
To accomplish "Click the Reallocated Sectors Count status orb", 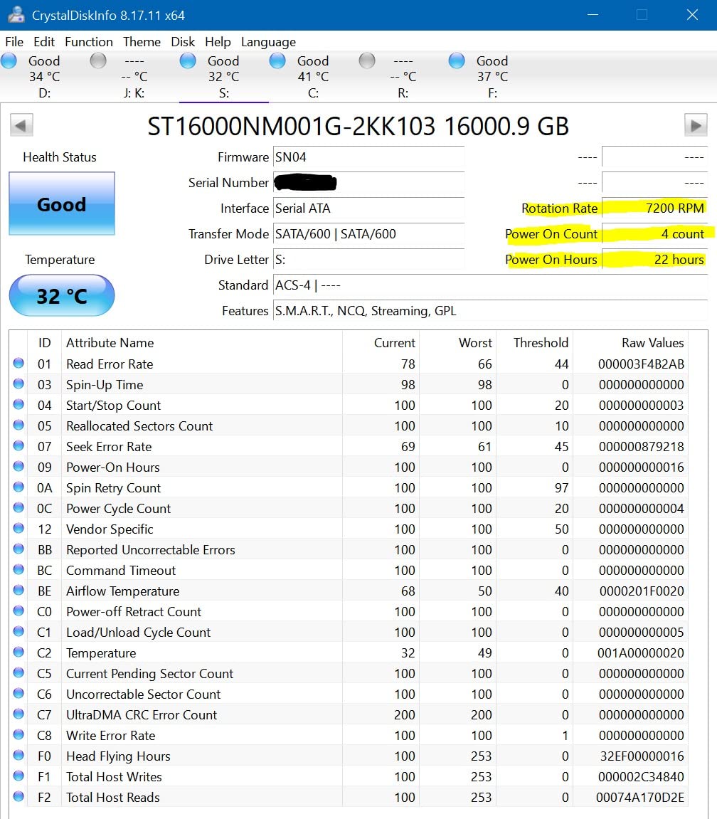I will click(18, 426).
